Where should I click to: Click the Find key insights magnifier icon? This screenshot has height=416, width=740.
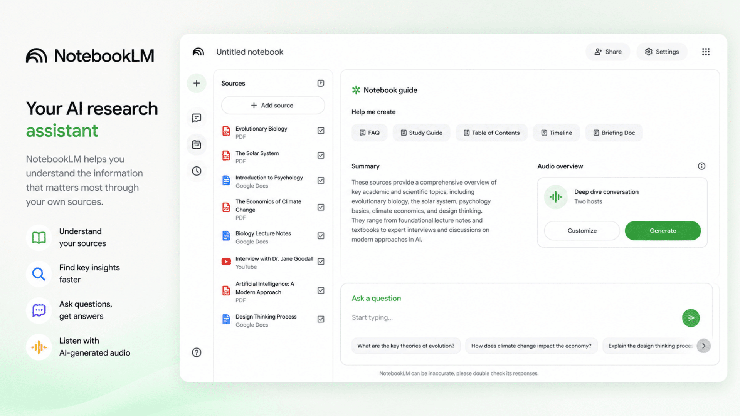click(x=39, y=274)
